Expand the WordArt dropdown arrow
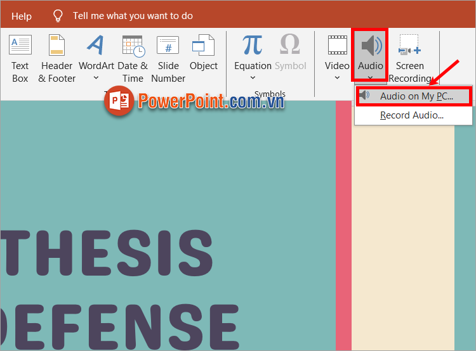The image size is (476, 351). [96, 78]
